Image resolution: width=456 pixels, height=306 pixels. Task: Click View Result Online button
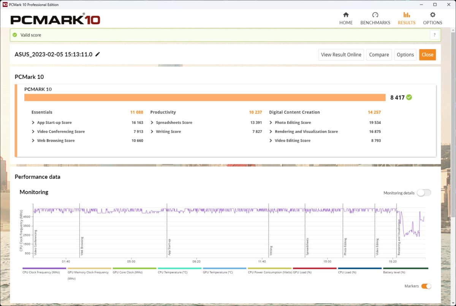341,55
